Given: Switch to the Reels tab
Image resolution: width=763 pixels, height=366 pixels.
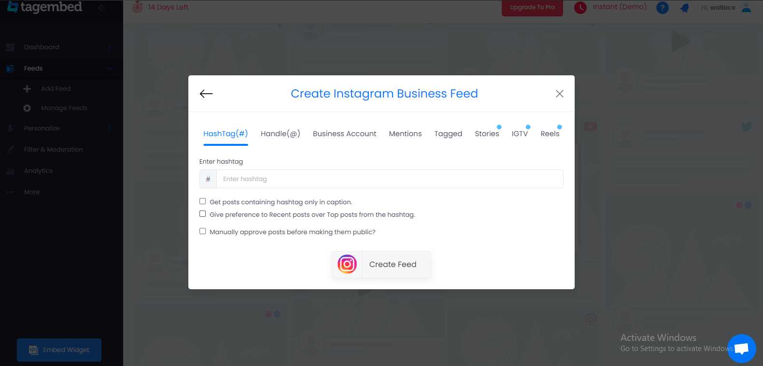Looking at the screenshot, I should tap(550, 134).
